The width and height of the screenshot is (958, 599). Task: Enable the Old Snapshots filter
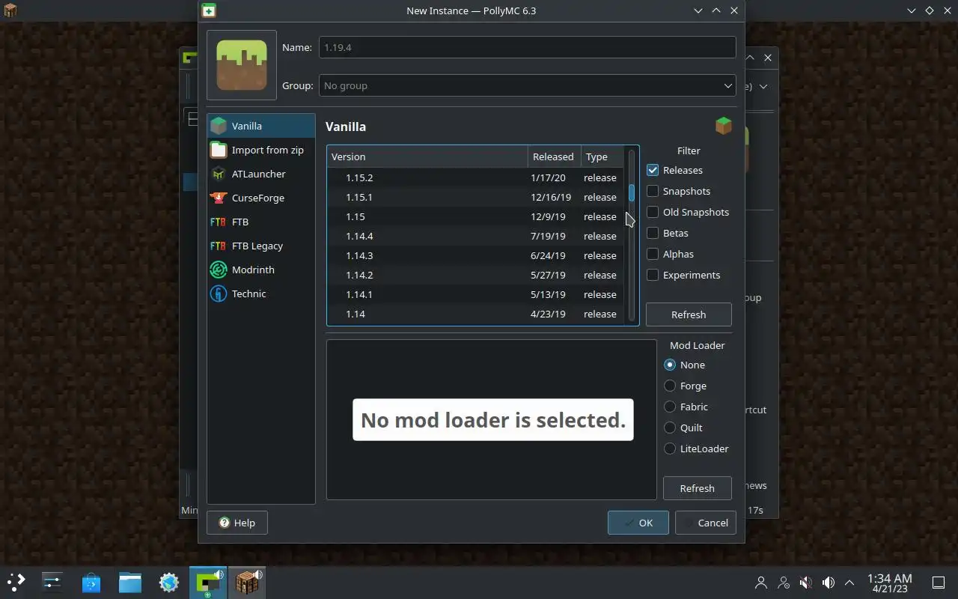(x=653, y=212)
